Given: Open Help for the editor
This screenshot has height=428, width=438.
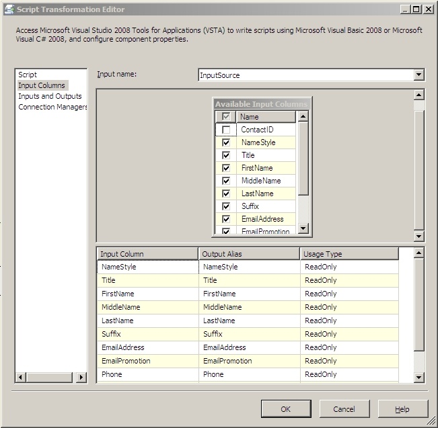Looking at the screenshot, I should [x=403, y=409].
